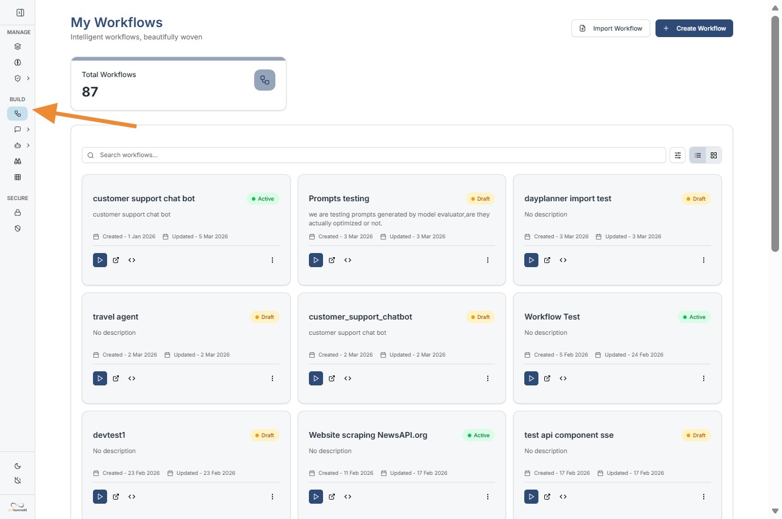This screenshot has height=519, width=782.
Task: Open the filter sliders options button
Action: [x=678, y=155]
